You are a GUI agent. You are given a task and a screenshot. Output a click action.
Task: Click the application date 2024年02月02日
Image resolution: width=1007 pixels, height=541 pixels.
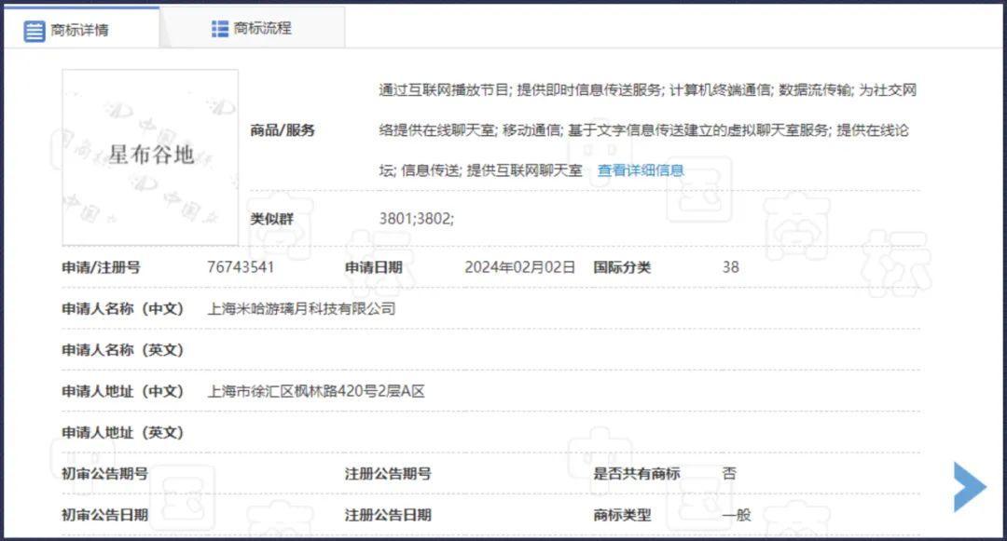pos(519,267)
